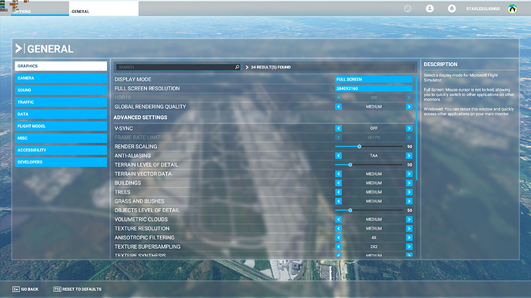Click the STARLESSLION50 username
Viewport: 531px width, 298px height.
[x=483, y=8]
